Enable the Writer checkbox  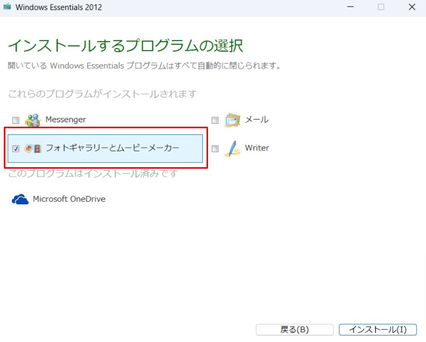tap(215, 148)
